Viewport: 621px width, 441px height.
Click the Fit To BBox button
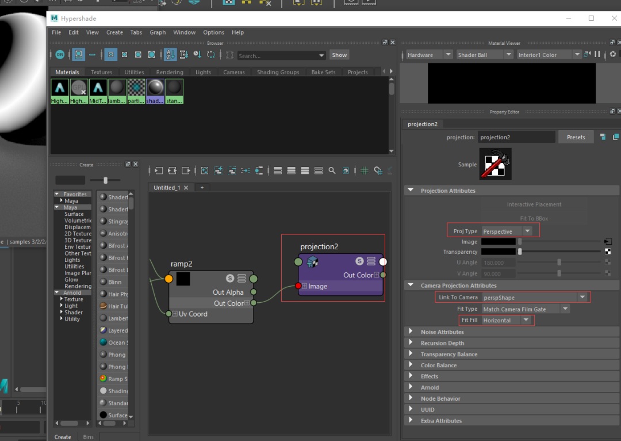point(534,218)
